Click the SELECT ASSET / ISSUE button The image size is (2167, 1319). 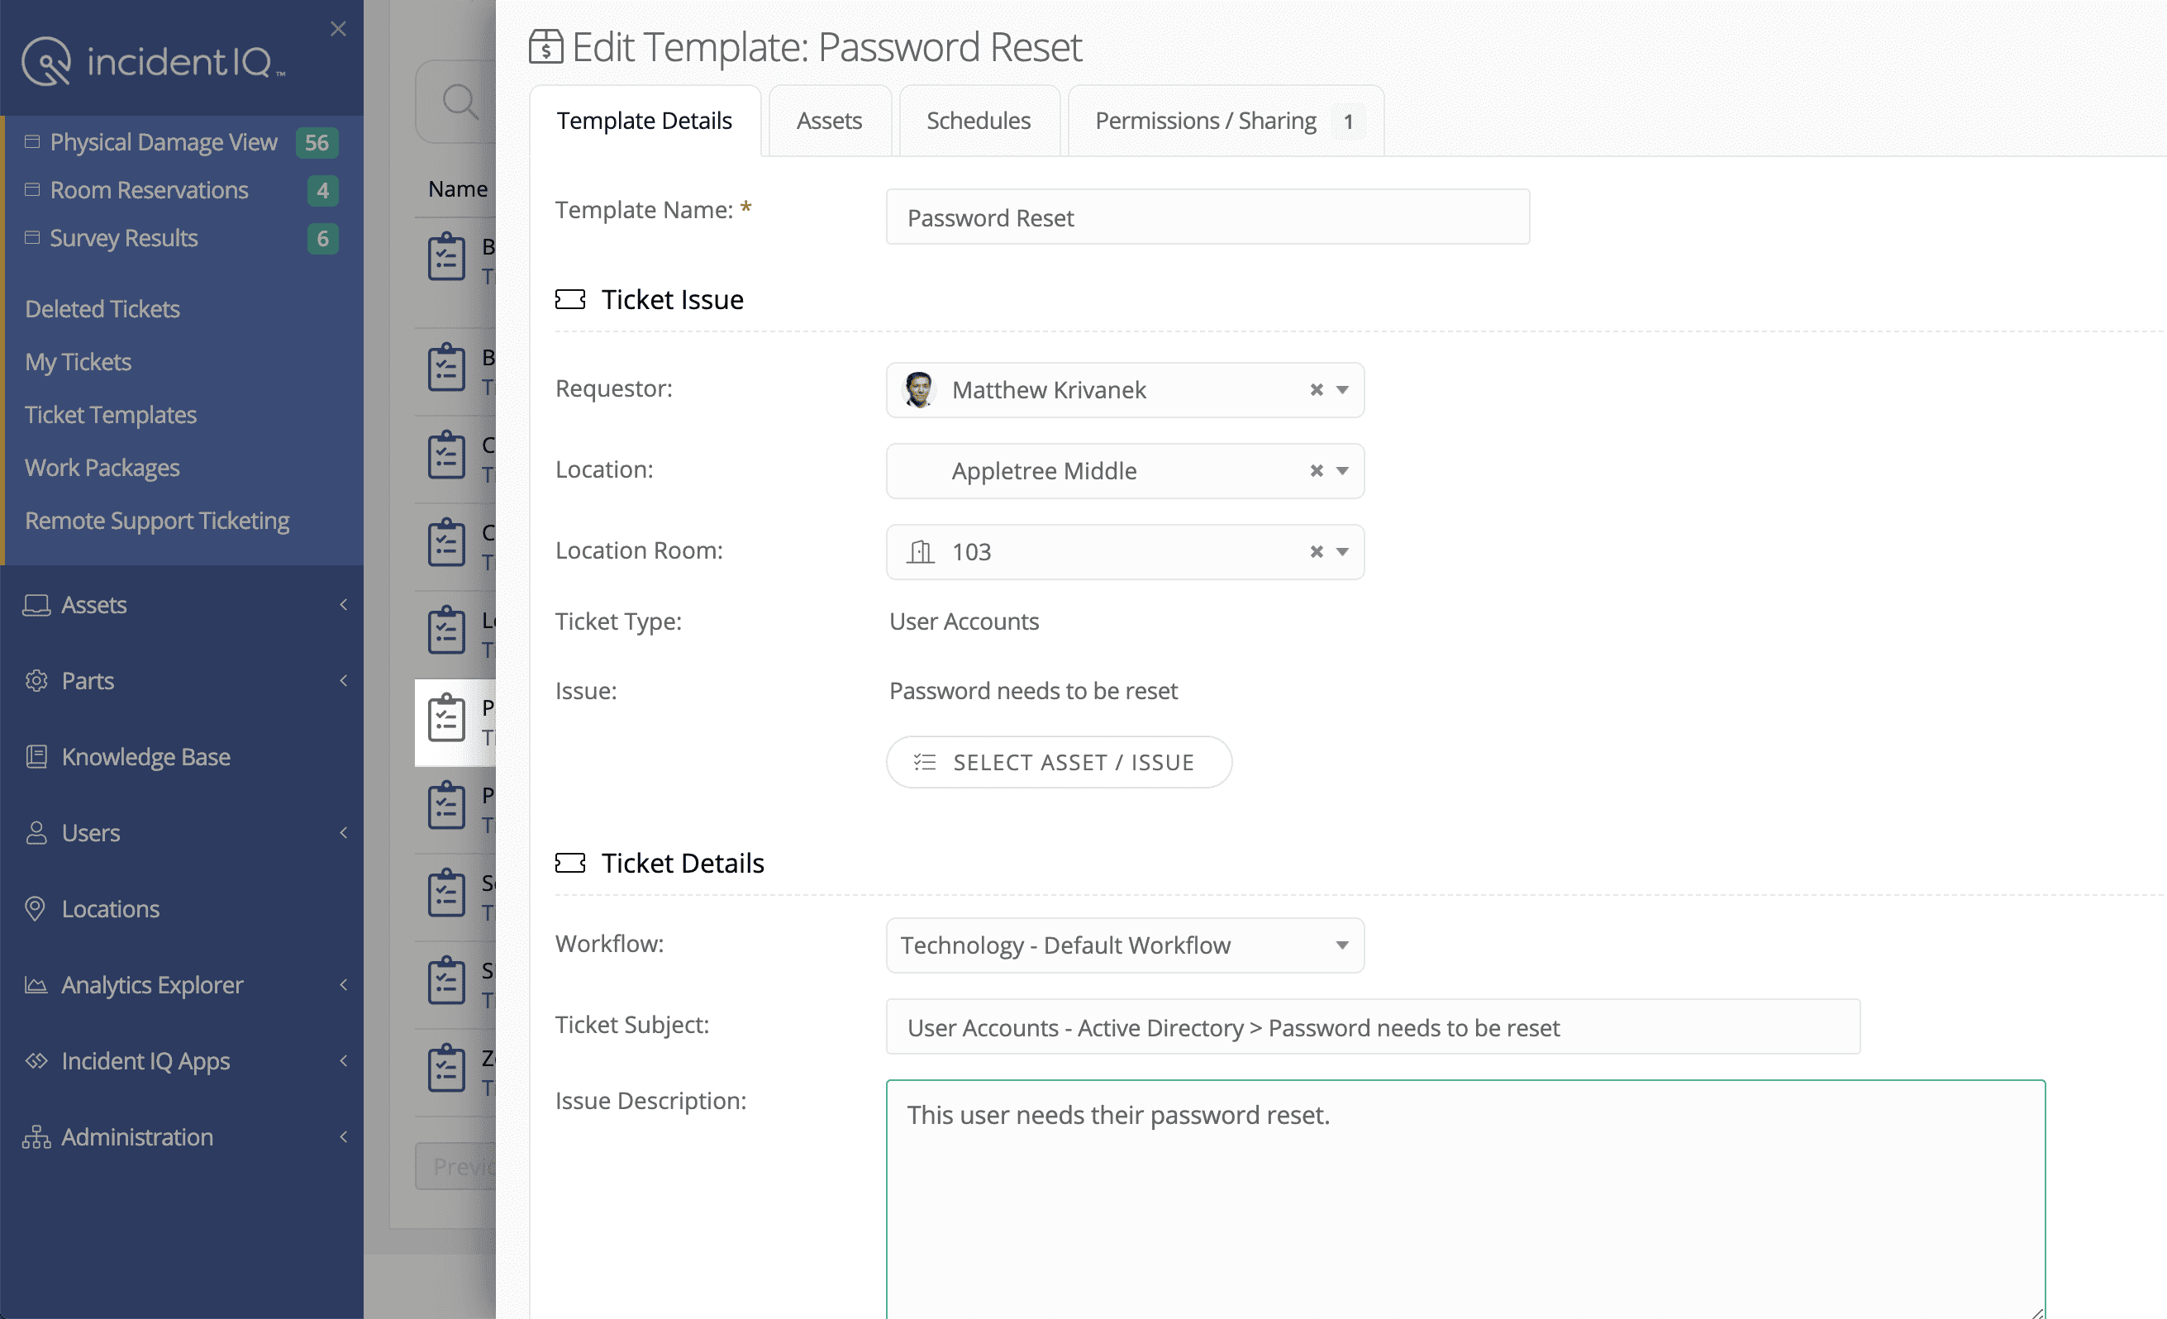coord(1059,761)
